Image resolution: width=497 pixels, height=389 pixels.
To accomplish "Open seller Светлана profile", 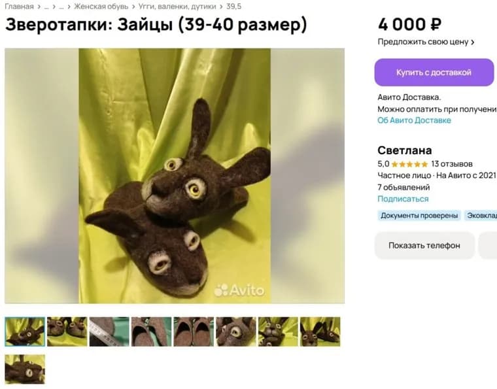I will pos(404,150).
